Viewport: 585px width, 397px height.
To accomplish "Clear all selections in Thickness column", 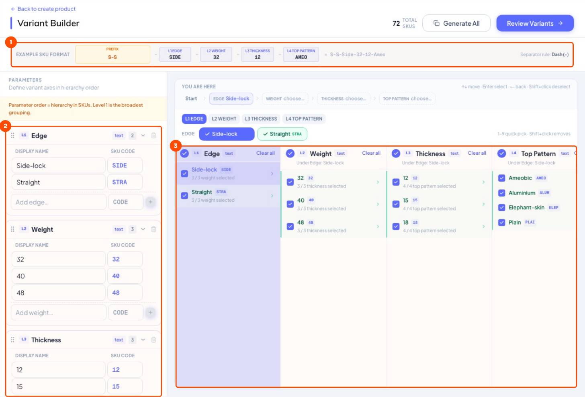I will pos(477,153).
